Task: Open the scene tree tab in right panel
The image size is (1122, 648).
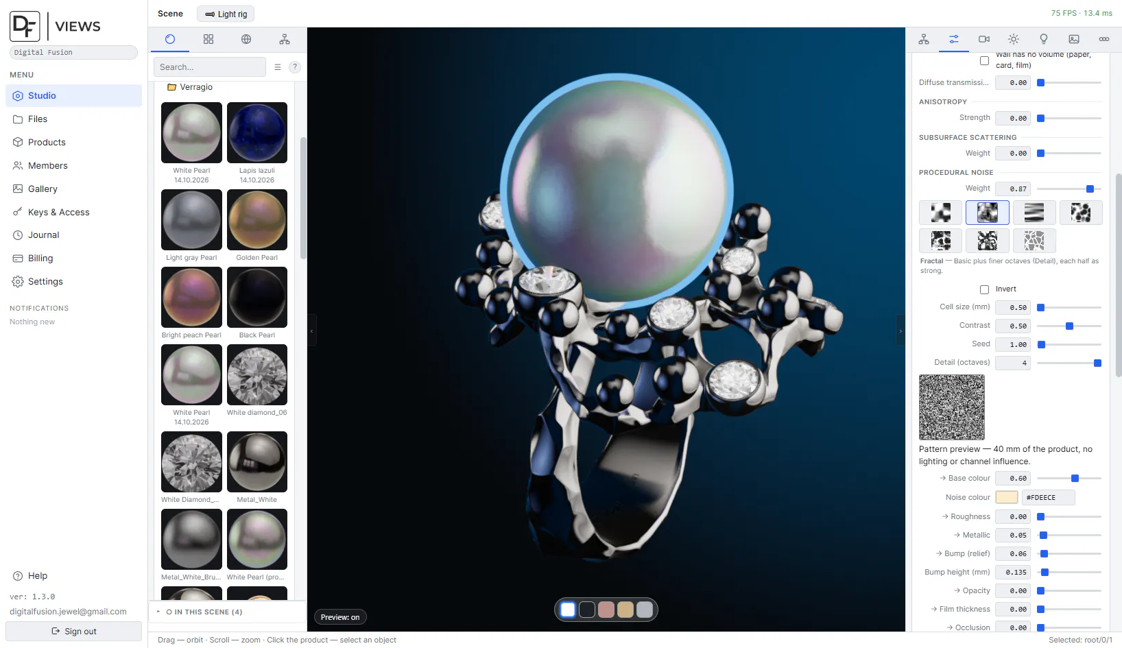Action: 924,39
